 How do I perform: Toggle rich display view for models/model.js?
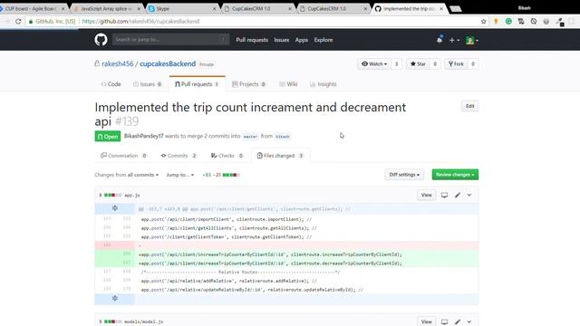pyautogui.click(x=444, y=321)
